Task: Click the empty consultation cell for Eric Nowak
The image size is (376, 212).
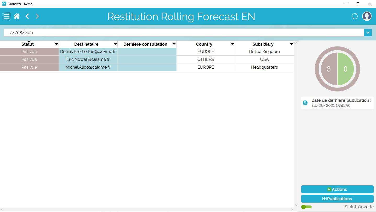Action: point(147,60)
